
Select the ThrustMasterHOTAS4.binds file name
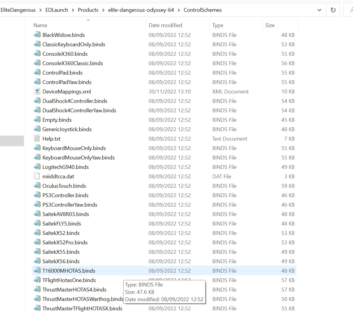[74, 289]
